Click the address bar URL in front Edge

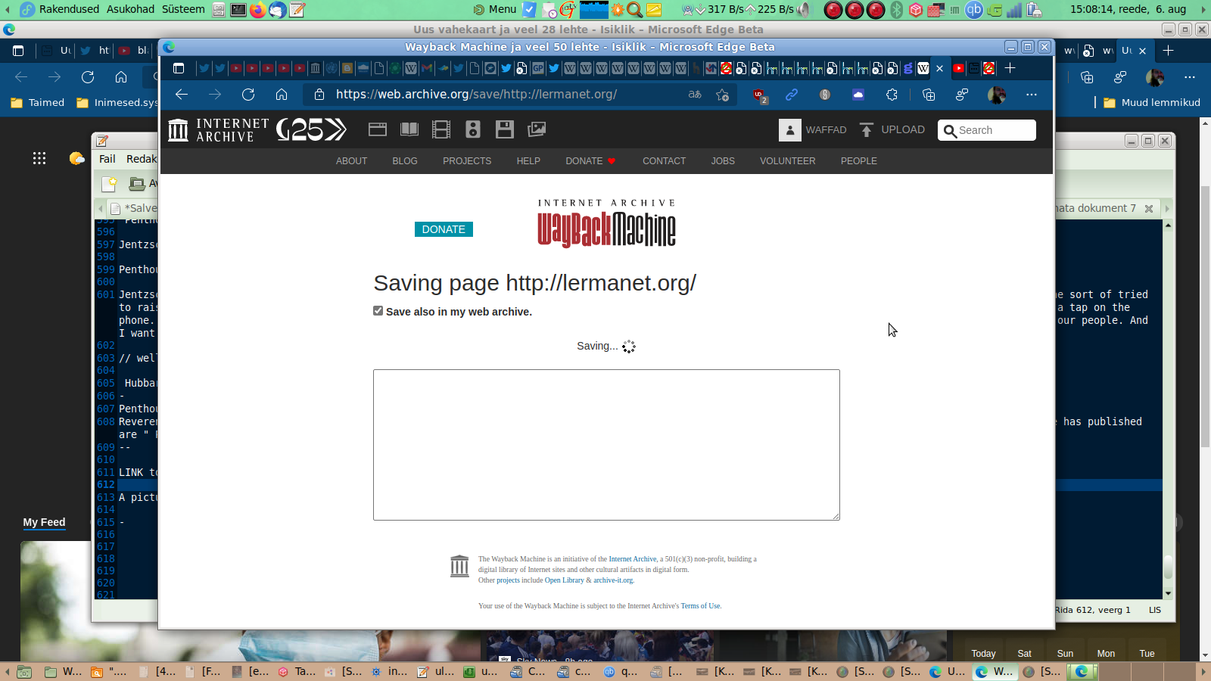tap(476, 95)
